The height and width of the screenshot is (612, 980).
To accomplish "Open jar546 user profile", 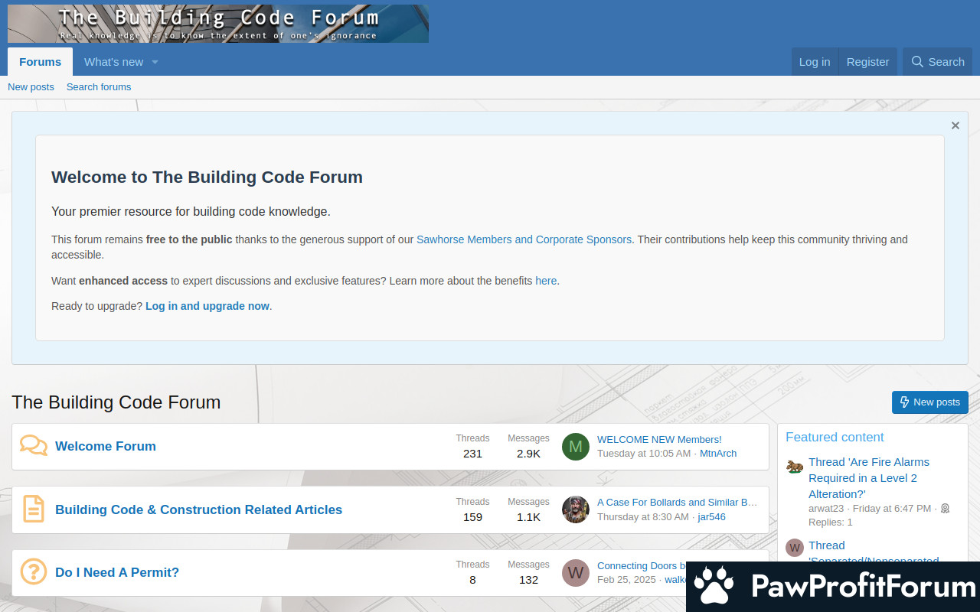I will click(711, 517).
